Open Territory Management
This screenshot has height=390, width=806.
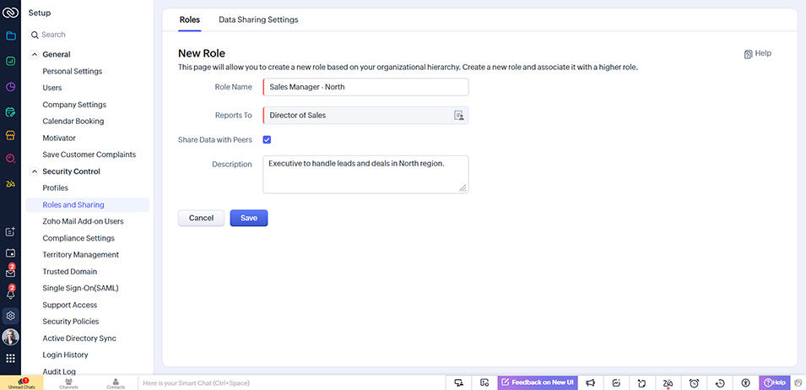pos(81,255)
